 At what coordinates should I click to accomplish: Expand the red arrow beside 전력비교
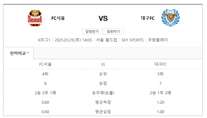(x=28, y=53)
